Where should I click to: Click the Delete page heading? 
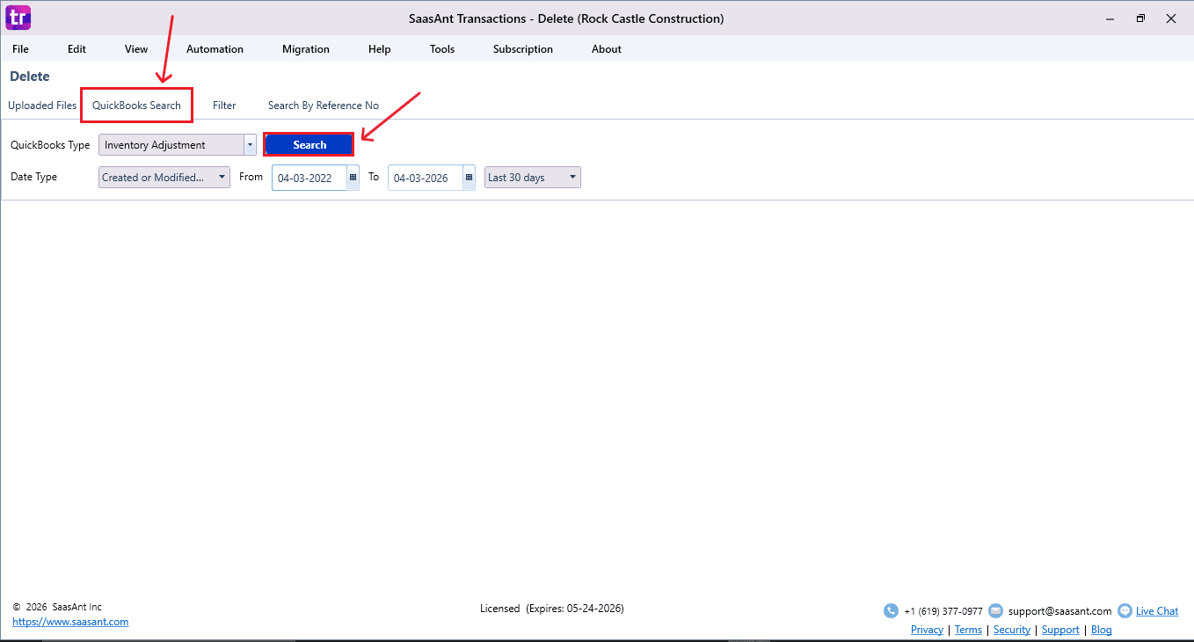[x=30, y=77]
